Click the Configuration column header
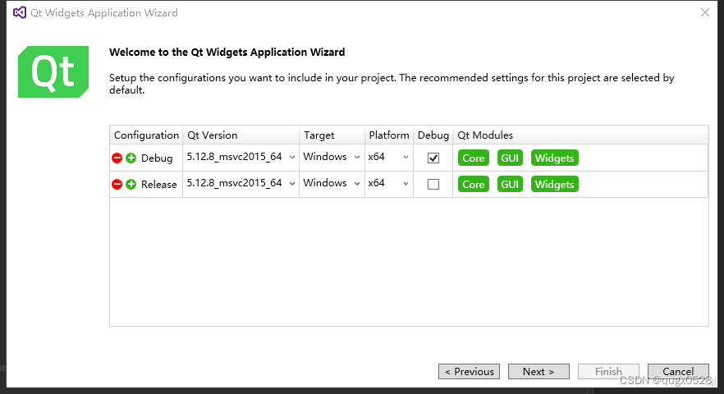This screenshot has width=724, height=394. coord(146,135)
